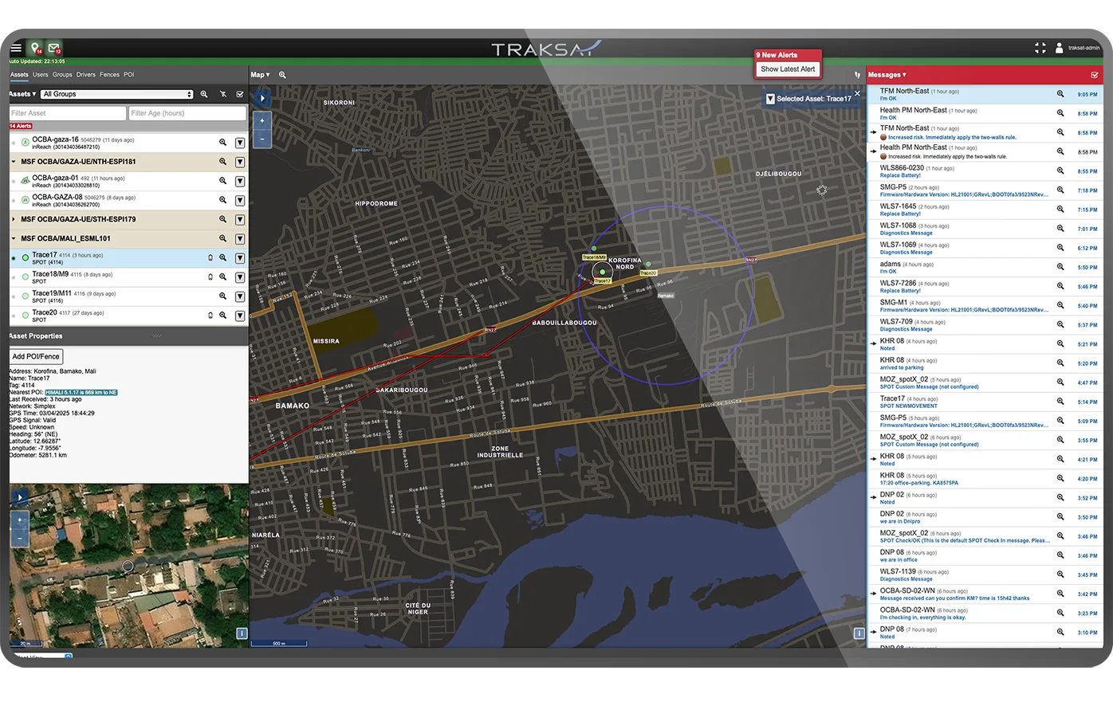Collapse the MSF OCBA/MALI_ESML101 group

[x=14, y=238]
